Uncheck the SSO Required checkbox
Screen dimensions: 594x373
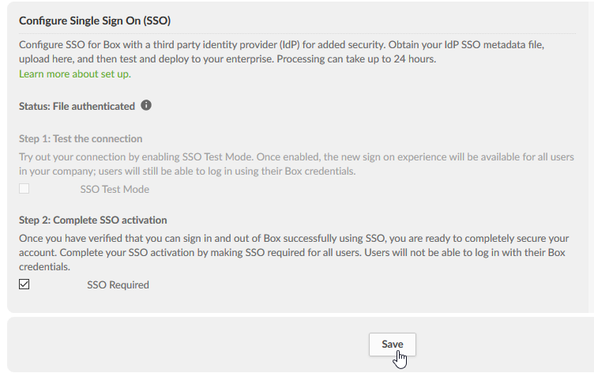pyautogui.click(x=24, y=284)
